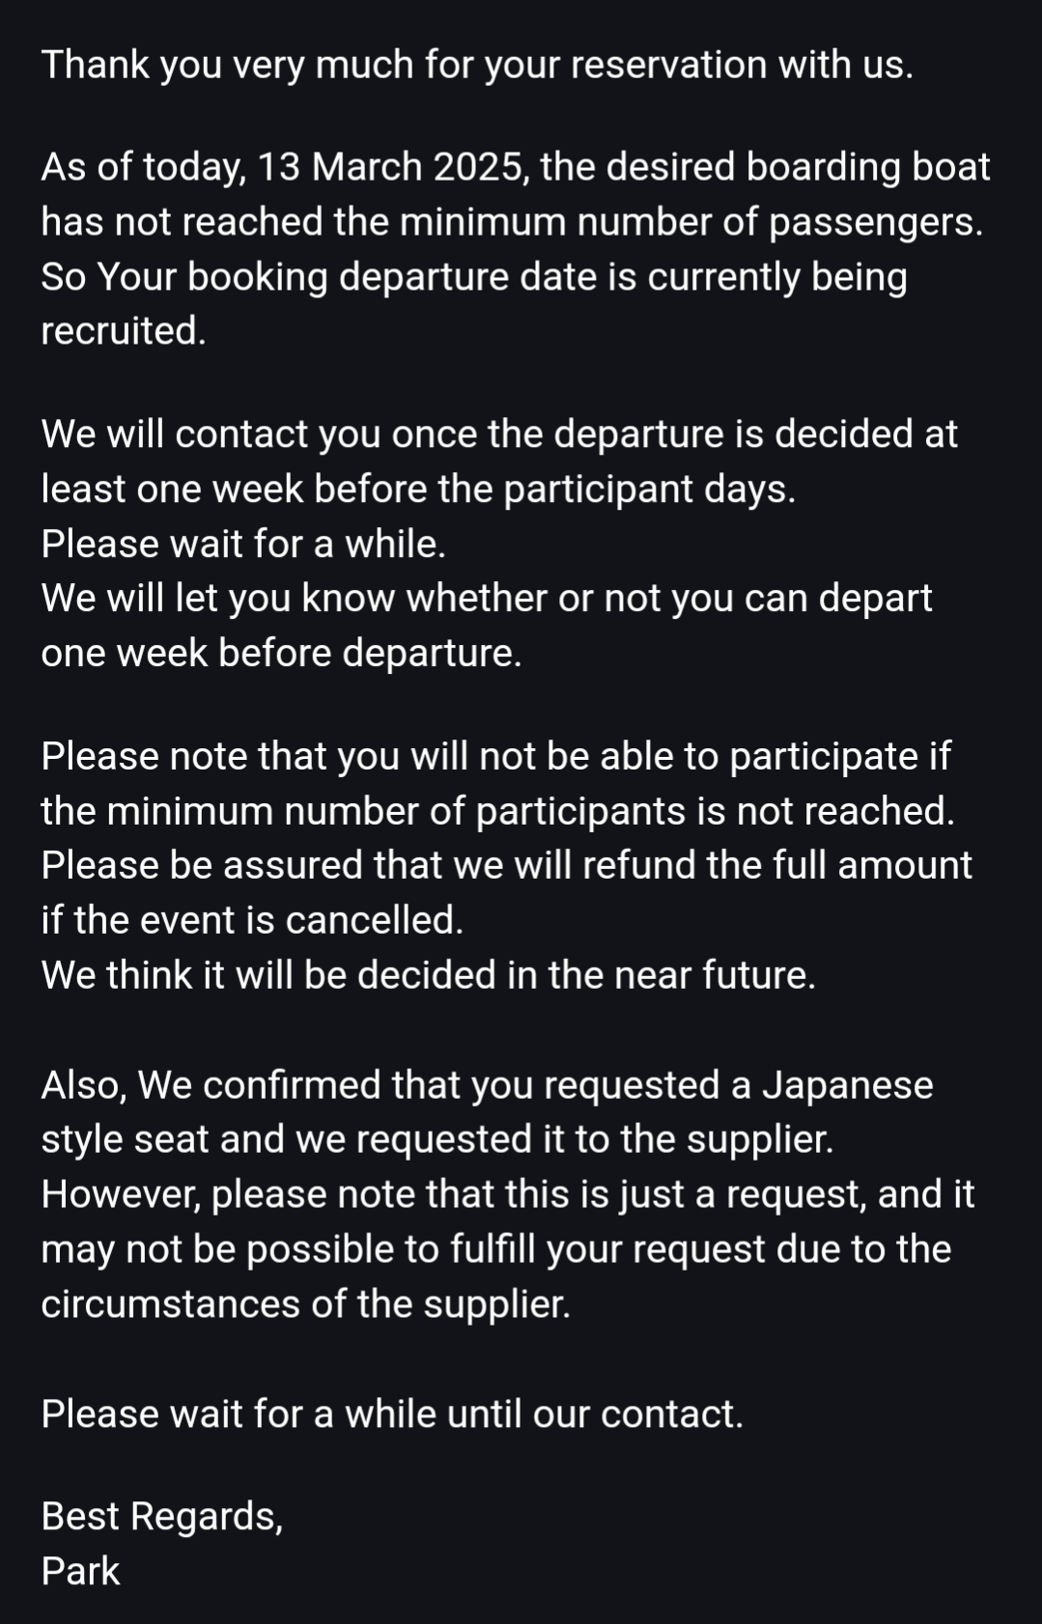Screen dimensions: 1042x1624
Task: Click the 'Best Regards,' closing line
Action: [162, 1517]
